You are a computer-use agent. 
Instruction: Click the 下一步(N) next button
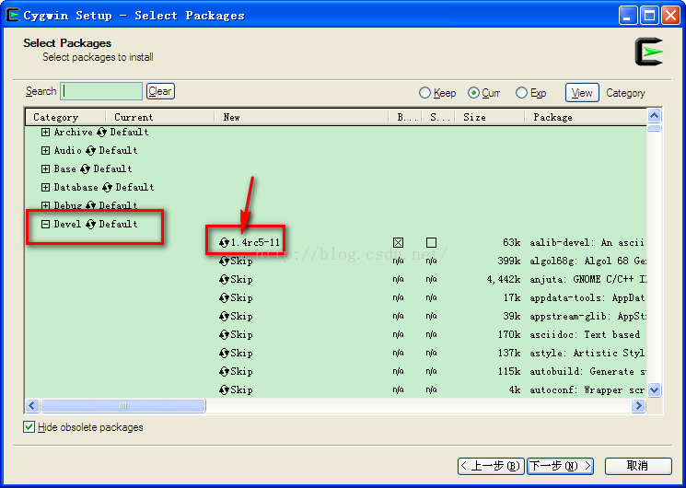pyautogui.click(x=561, y=466)
